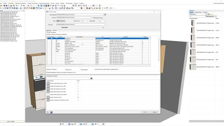Select the Ручка скоба 96мм row

click(98, 51)
